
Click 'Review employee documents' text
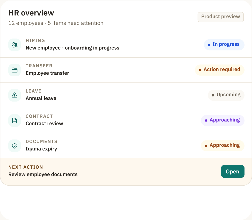[43, 174]
